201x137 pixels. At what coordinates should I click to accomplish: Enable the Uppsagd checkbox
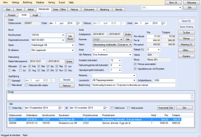point(9,81)
